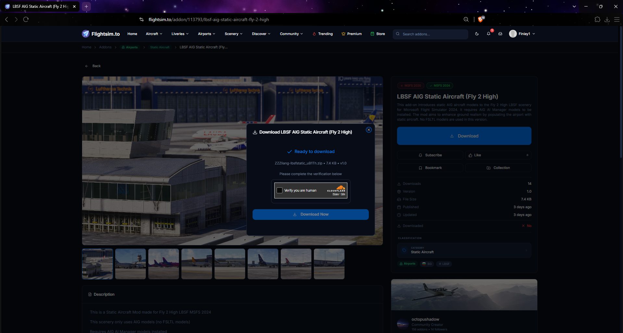Open notifications bell in site header
Screen dimensions: 623x333
(488, 34)
